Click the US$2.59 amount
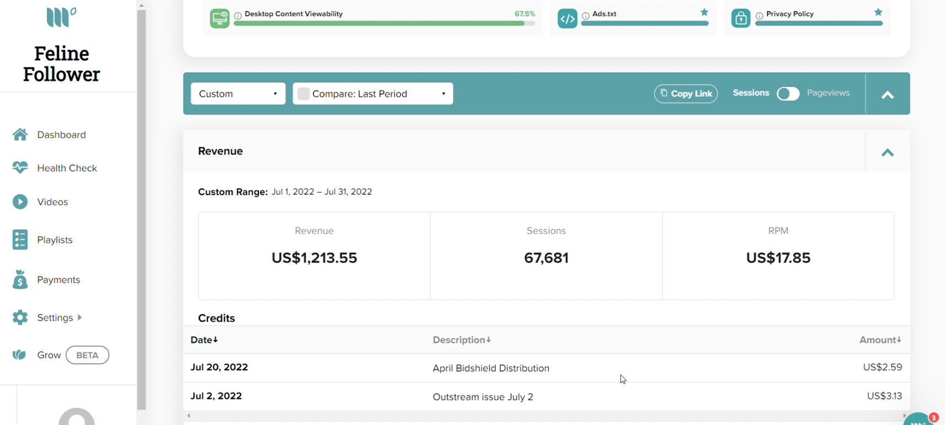Image resolution: width=945 pixels, height=425 pixels. (883, 367)
